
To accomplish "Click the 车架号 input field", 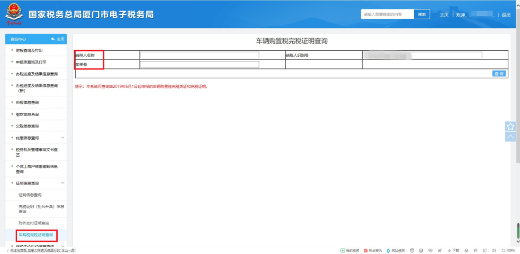I will tap(199, 65).
